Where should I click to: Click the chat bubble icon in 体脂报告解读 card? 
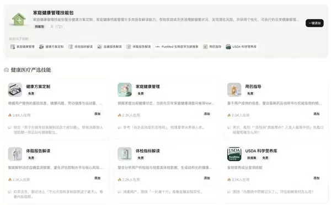pyautogui.click(x=10, y=192)
